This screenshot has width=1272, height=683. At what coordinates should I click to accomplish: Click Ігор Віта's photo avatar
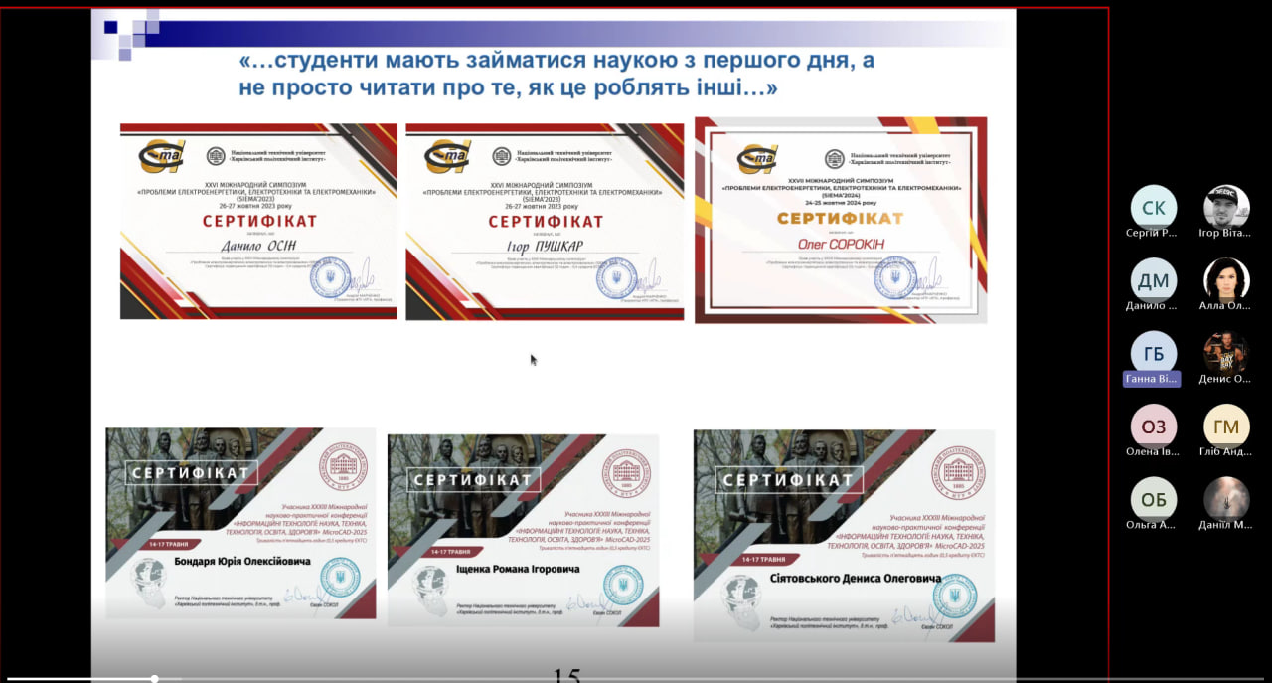click(1226, 208)
